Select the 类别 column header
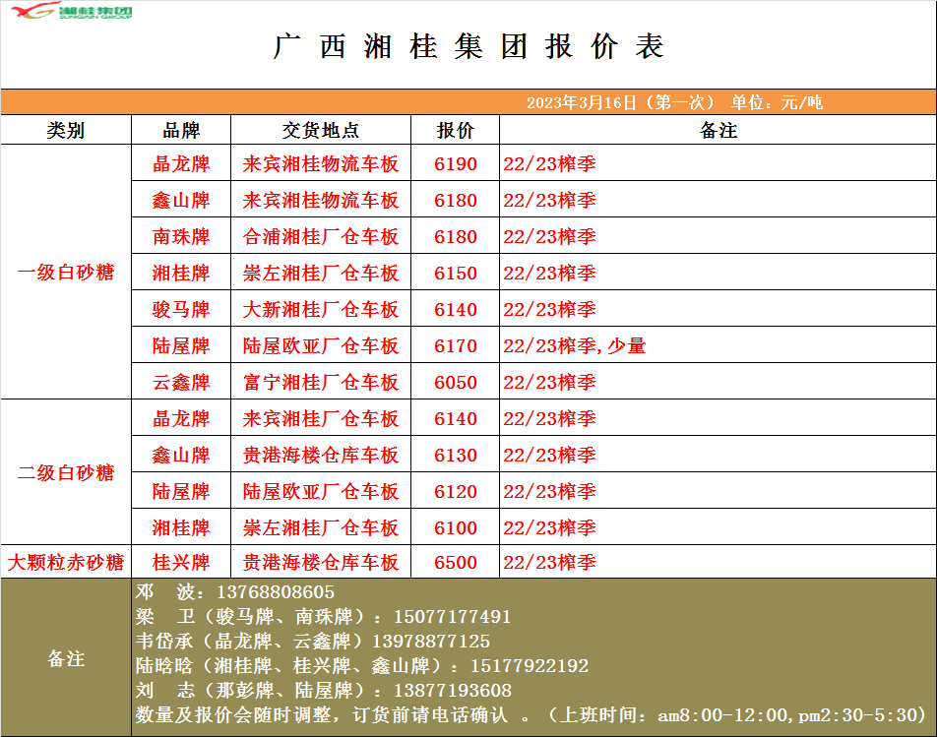 [x=66, y=131]
